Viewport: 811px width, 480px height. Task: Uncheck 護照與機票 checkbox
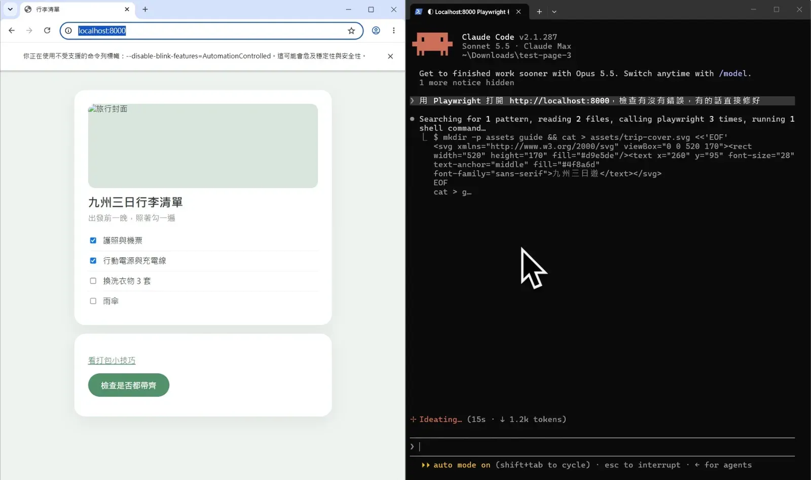coord(93,241)
